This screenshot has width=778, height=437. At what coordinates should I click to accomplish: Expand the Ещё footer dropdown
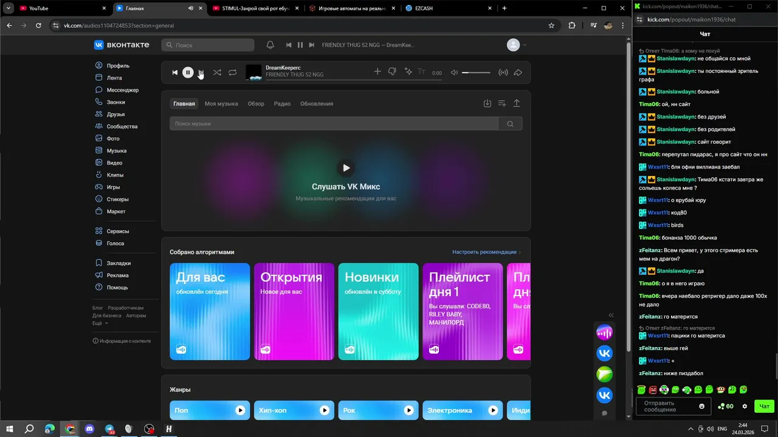(x=100, y=324)
